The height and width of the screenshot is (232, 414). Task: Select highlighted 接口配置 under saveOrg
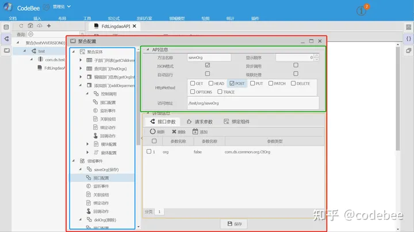tap(101, 178)
